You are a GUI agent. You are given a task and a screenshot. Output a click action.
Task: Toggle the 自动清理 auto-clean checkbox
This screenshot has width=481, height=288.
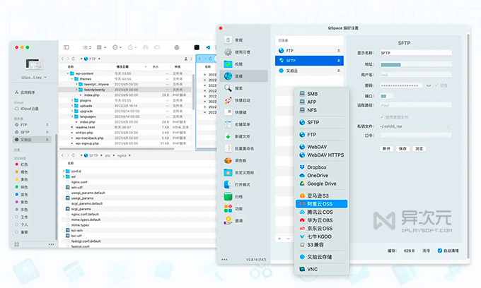[x=439, y=251]
